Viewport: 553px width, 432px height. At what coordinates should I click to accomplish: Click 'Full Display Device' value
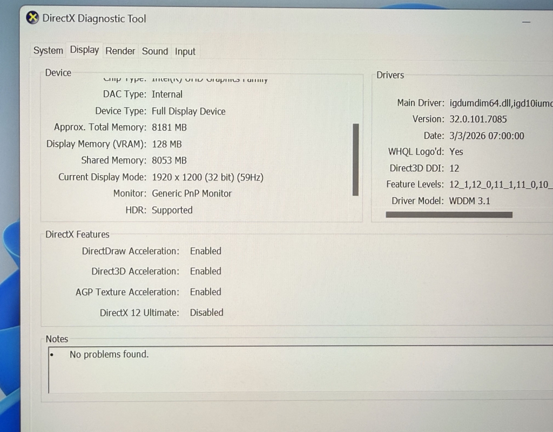(188, 111)
